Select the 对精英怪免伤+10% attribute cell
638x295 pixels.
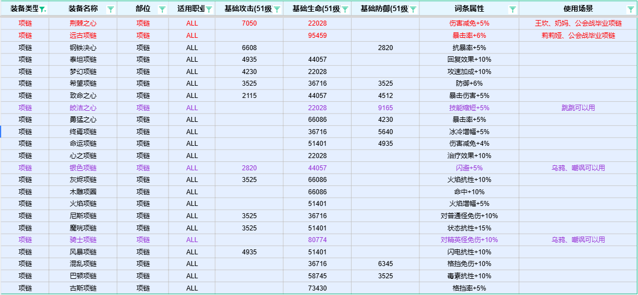pyautogui.click(x=469, y=240)
